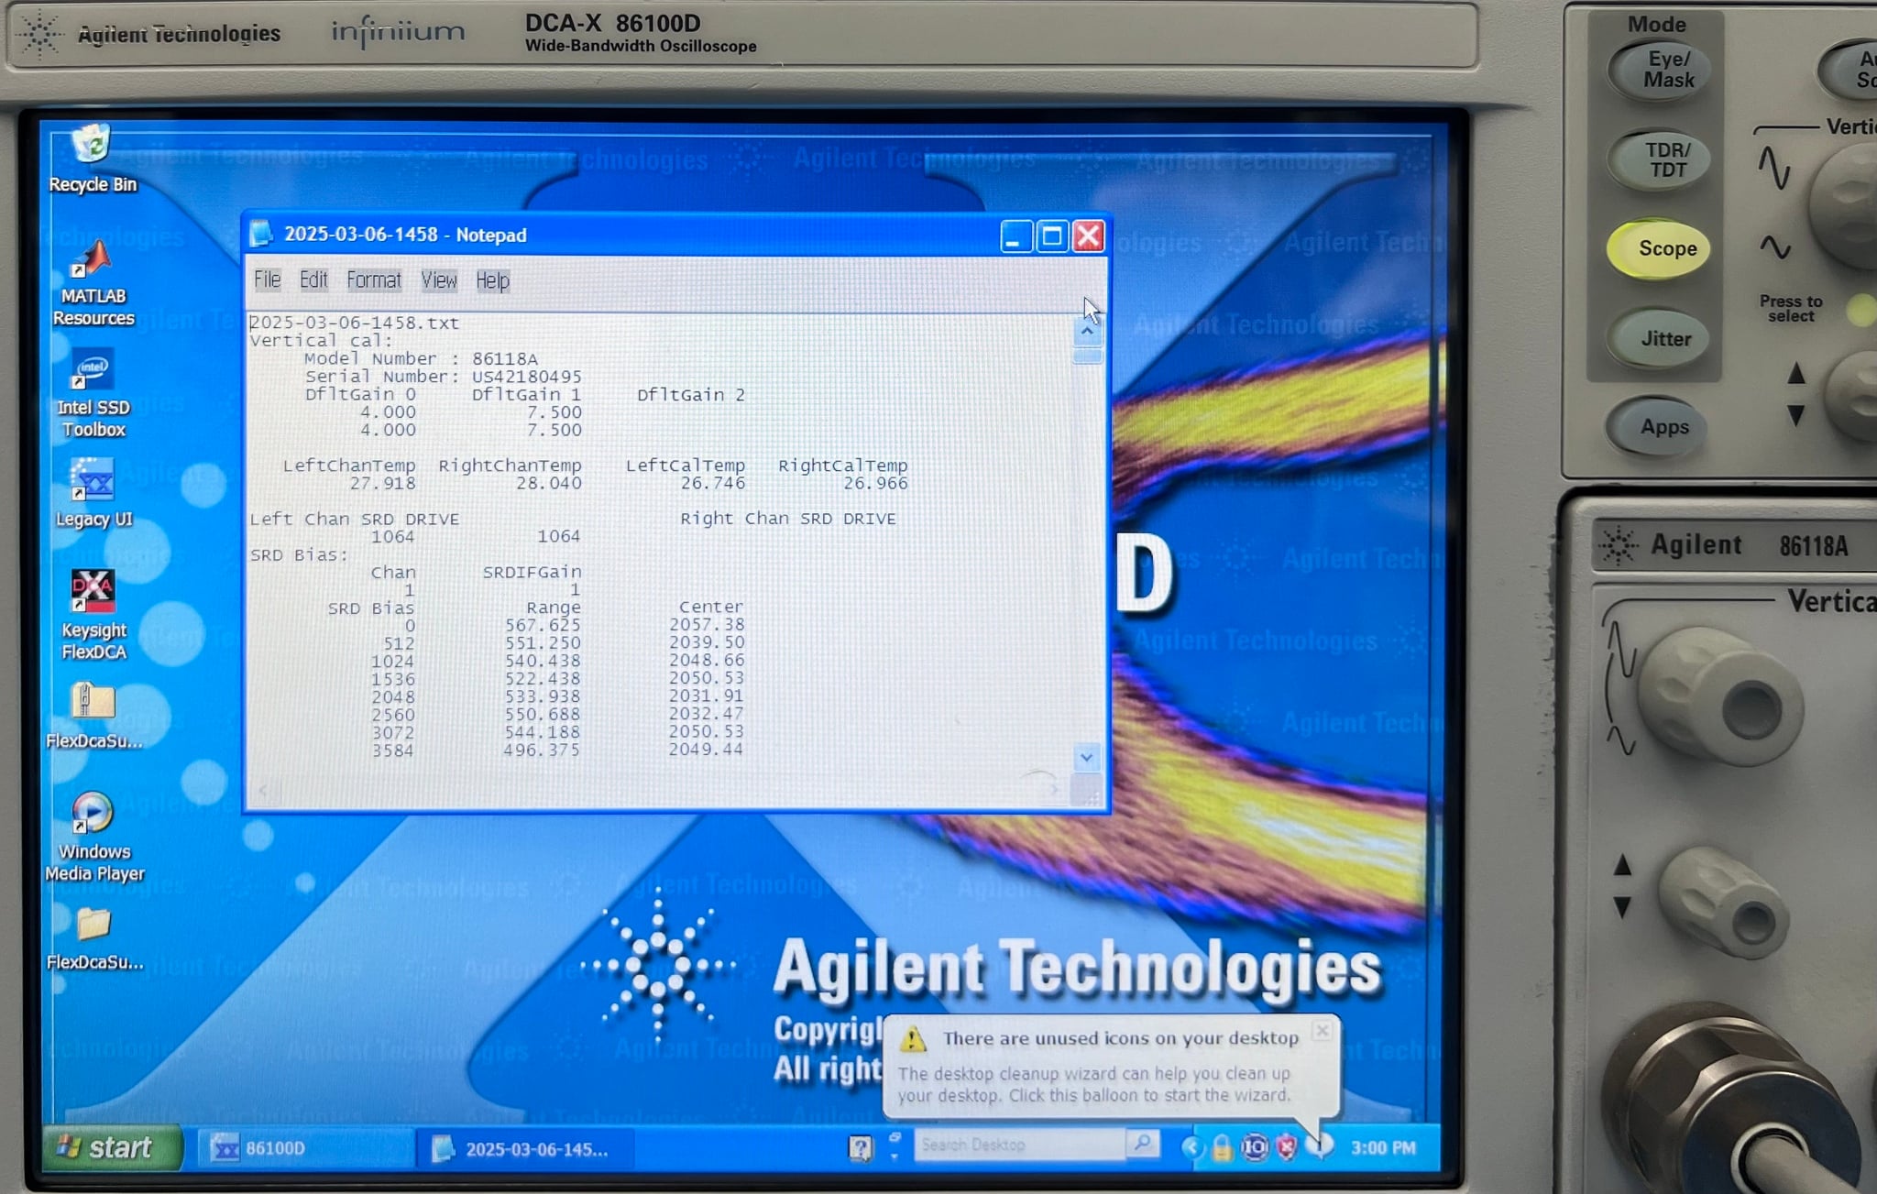Click the desktop search magnifier button
The height and width of the screenshot is (1194, 1877).
(1143, 1144)
